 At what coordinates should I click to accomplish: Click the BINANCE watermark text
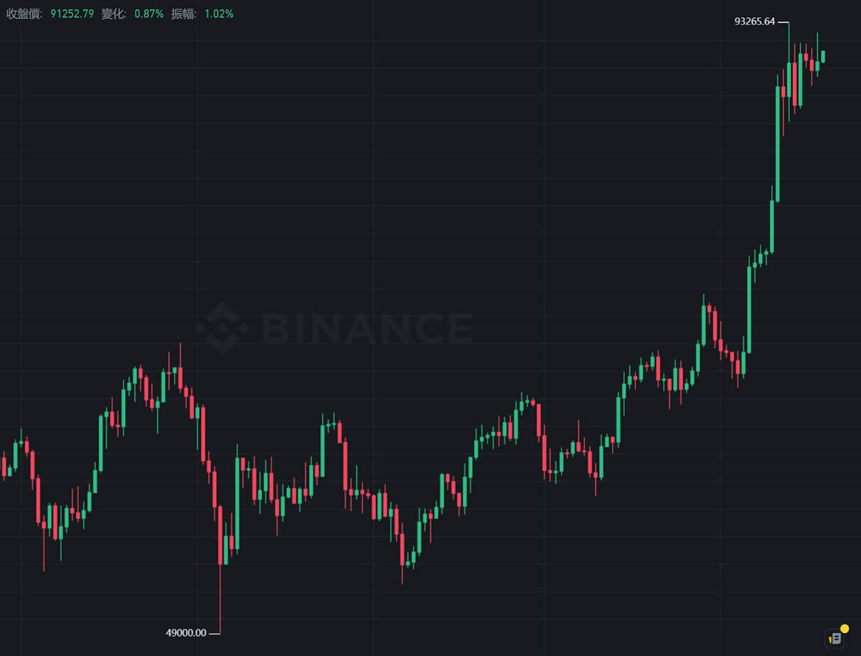coord(367,329)
